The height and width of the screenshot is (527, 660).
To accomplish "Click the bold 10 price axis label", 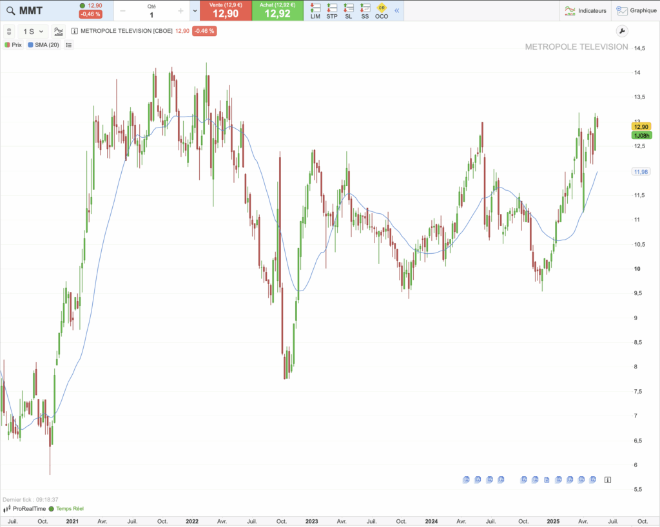I will coord(637,269).
